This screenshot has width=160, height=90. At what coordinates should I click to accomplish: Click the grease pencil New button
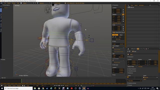[x=120, y=37]
